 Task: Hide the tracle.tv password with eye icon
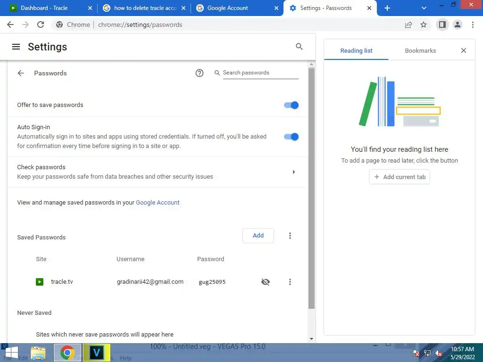pyautogui.click(x=266, y=282)
